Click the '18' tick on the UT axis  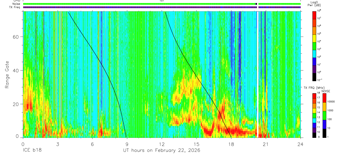tap(231, 144)
